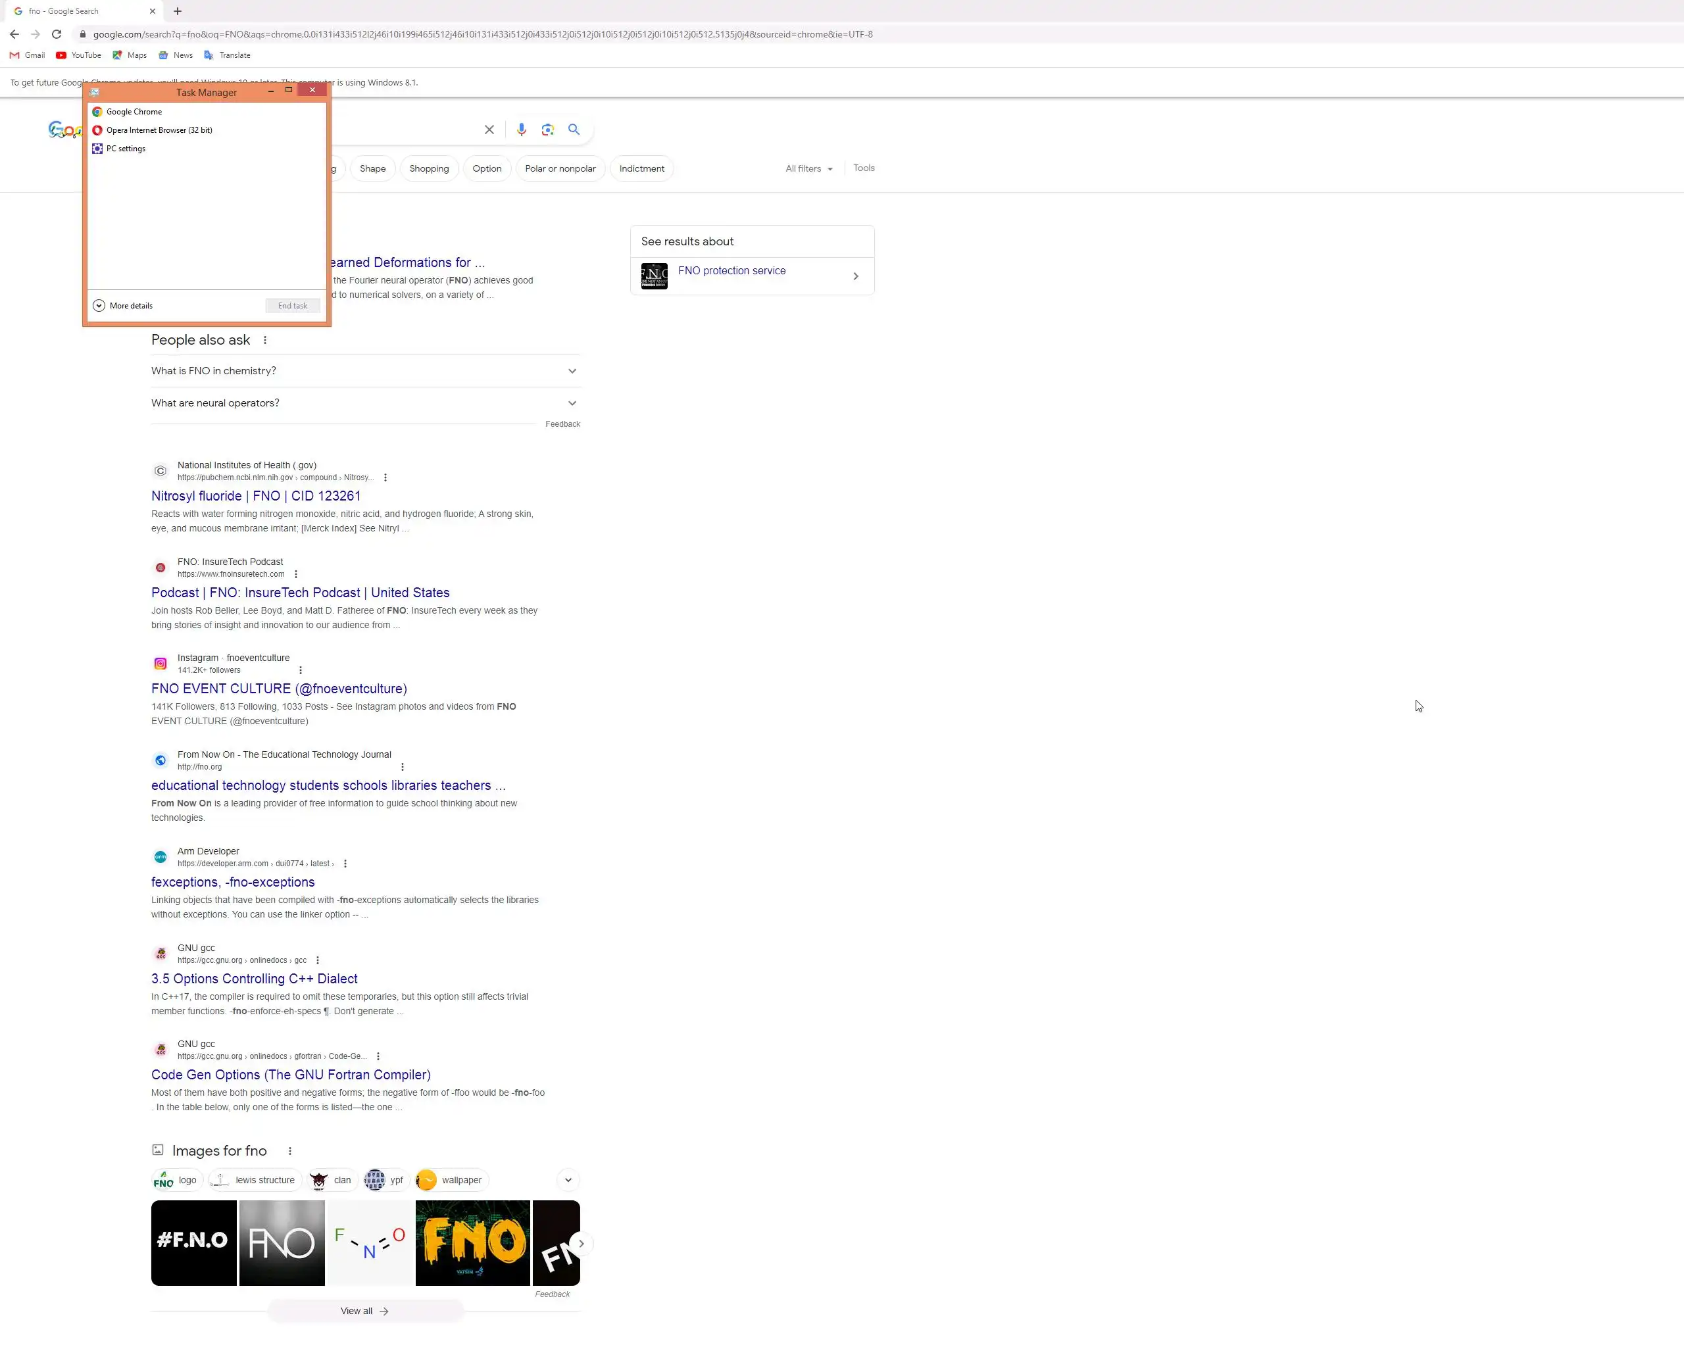Open Google Lens image search icon
Image resolution: width=1684 pixels, height=1347 pixels.
pos(547,130)
